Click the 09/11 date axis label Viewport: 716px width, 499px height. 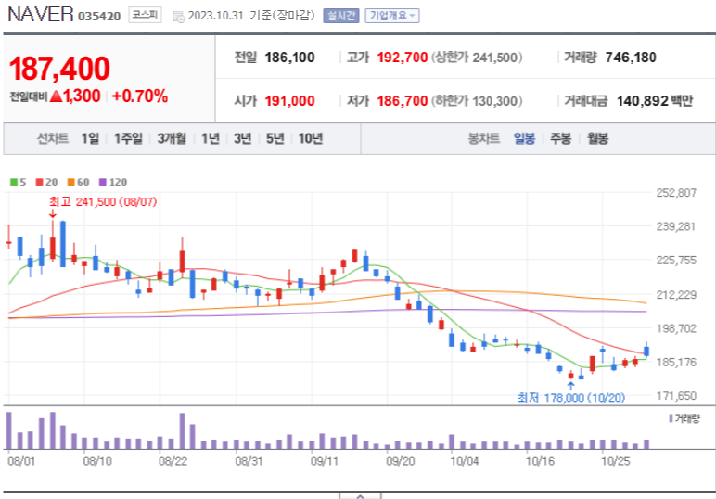[x=325, y=461]
